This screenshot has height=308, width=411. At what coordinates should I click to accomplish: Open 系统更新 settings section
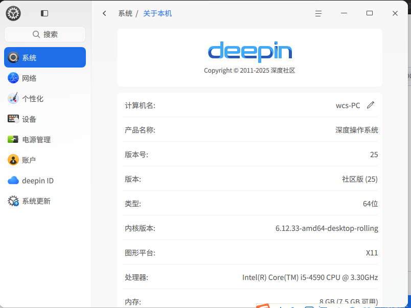pos(45,201)
